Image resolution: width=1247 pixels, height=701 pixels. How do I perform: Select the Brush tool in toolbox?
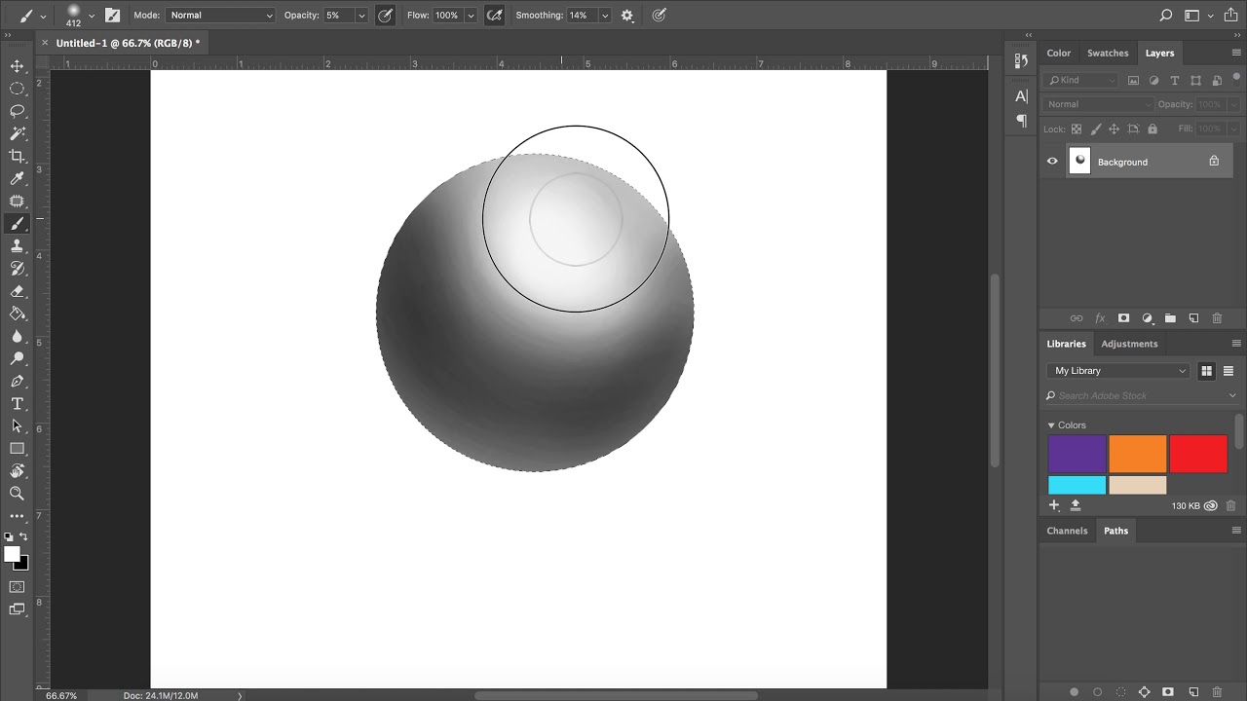pos(17,224)
